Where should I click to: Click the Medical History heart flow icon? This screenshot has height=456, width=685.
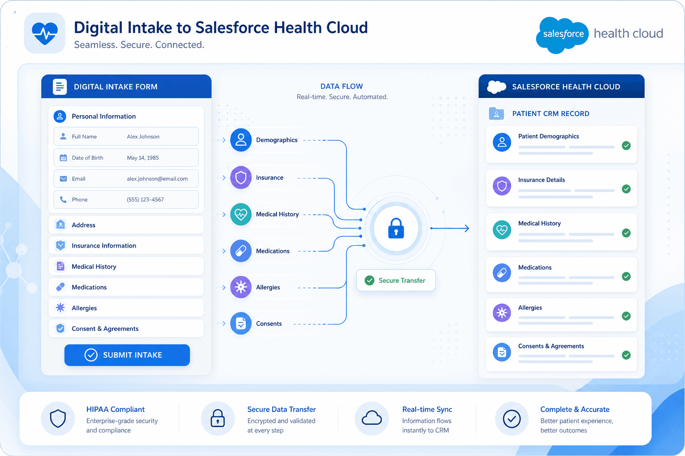coord(241,214)
